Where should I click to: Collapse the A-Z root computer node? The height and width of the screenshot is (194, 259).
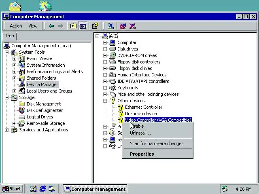[x=97, y=36]
